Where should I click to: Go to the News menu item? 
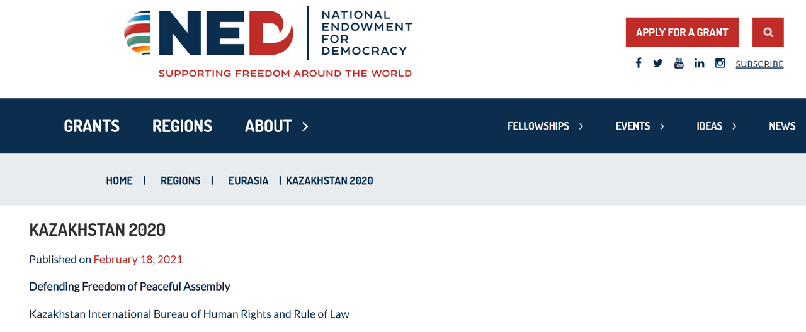(782, 126)
